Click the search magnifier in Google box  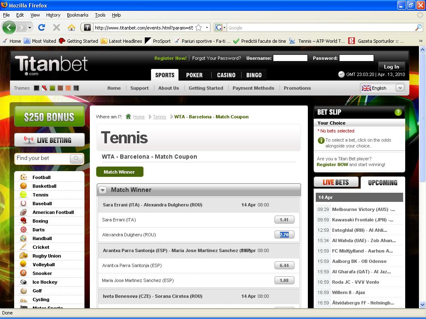click(419, 27)
